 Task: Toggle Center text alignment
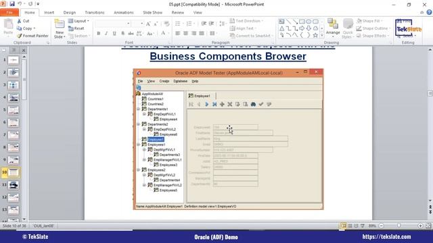coord(186,33)
